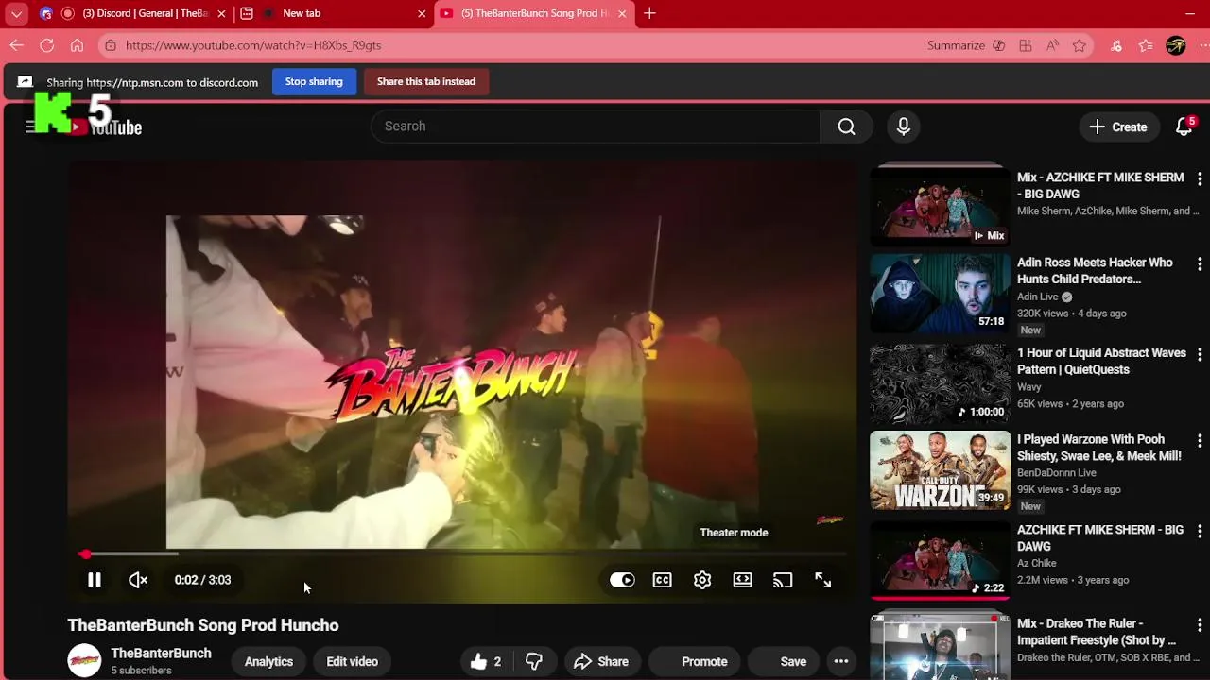
Task: Open options for Az Chike BIG DAWG
Action: click(x=1199, y=531)
